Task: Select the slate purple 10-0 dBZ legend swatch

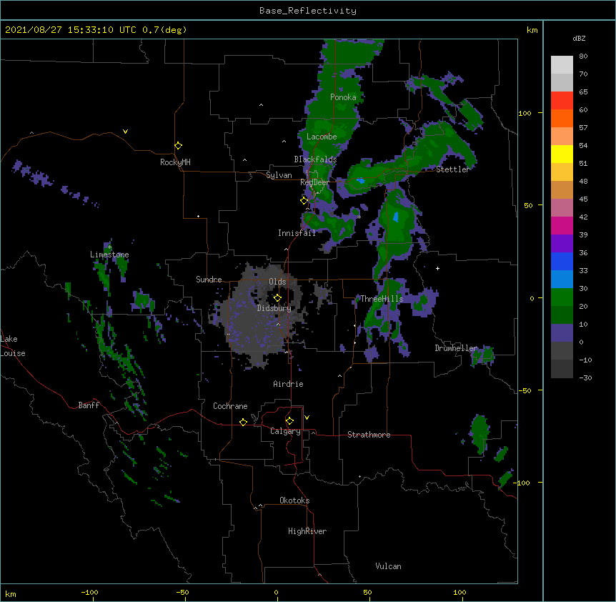Action: (x=562, y=333)
